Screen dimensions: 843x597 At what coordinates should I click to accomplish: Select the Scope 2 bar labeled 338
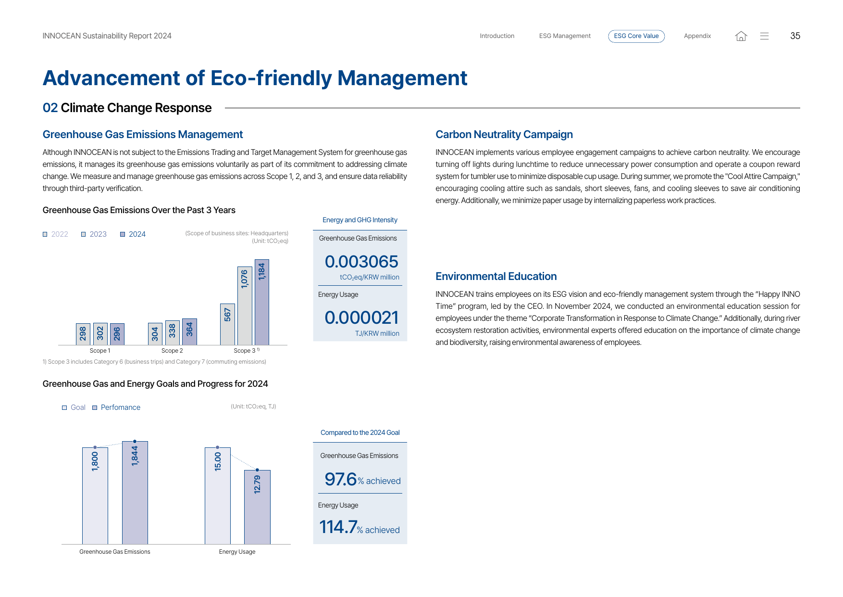pyautogui.click(x=173, y=332)
